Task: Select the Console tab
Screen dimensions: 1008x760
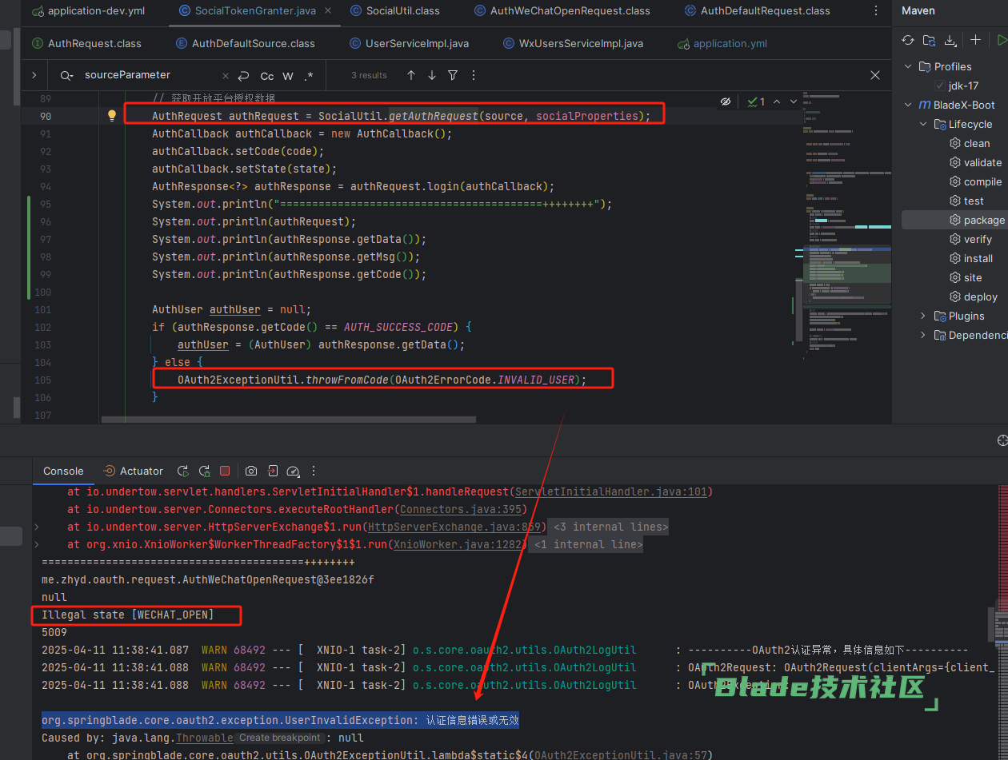Action: point(63,472)
